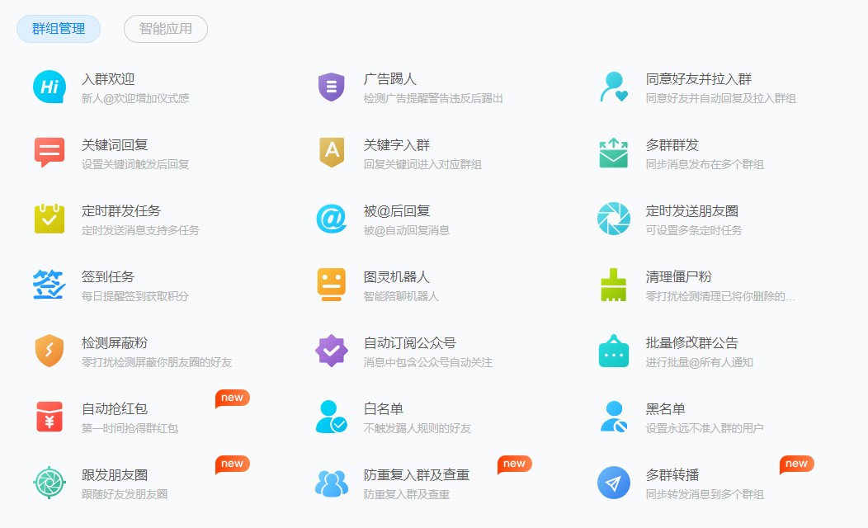
Task: Click the orange shield icon for 检测屏蔽粉
Action: tap(50, 351)
